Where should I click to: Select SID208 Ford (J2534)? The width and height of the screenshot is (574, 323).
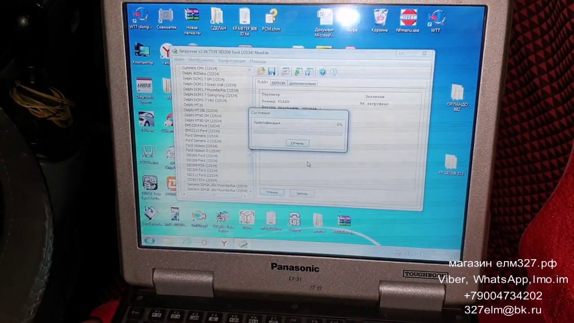[x=202, y=161]
